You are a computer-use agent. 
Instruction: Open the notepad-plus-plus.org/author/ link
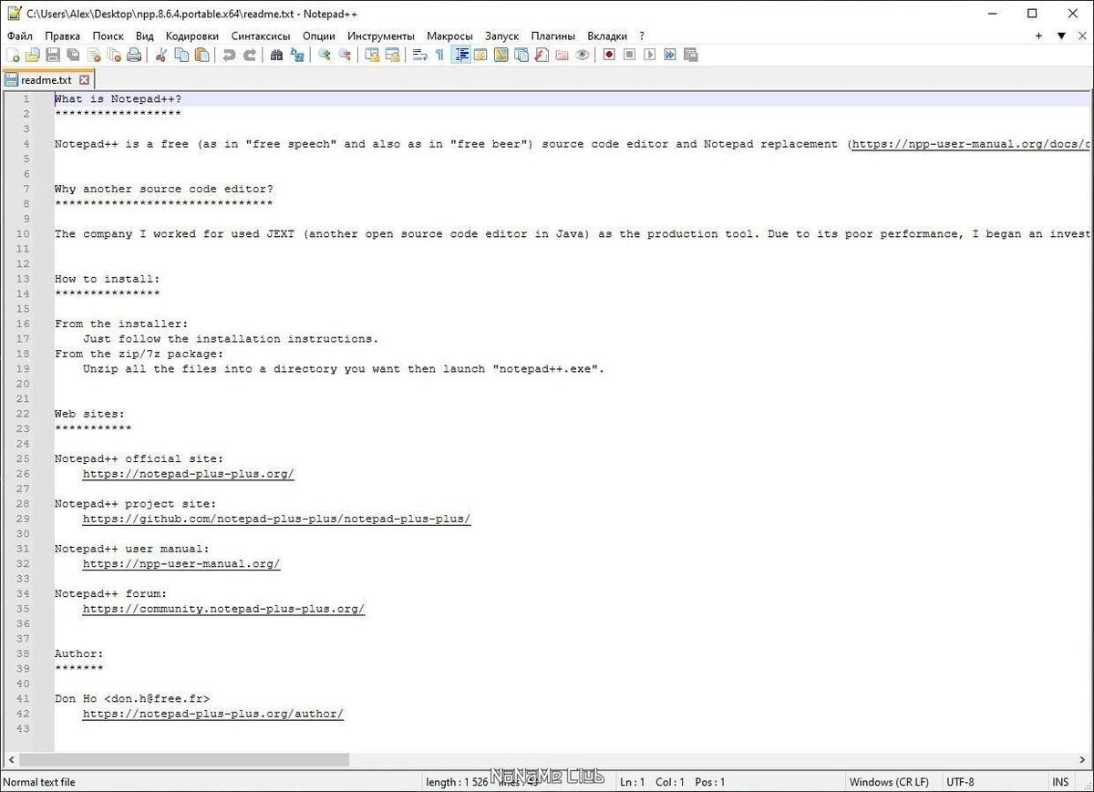point(213,714)
